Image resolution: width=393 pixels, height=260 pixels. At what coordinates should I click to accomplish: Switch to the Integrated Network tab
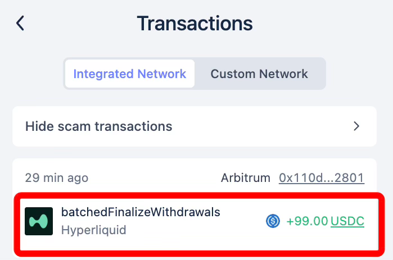(x=130, y=74)
